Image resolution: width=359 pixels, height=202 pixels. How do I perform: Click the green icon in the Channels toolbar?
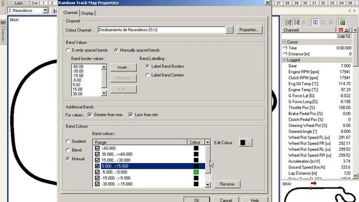[x=342, y=22]
